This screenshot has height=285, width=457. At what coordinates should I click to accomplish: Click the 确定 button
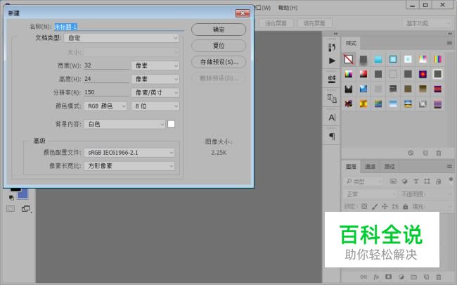tap(219, 30)
